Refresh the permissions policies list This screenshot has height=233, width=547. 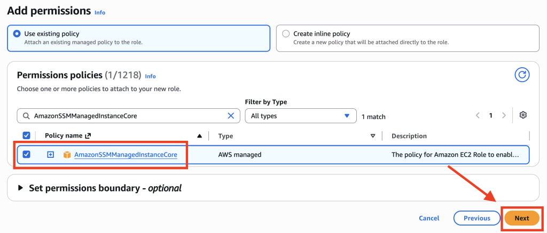click(522, 75)
